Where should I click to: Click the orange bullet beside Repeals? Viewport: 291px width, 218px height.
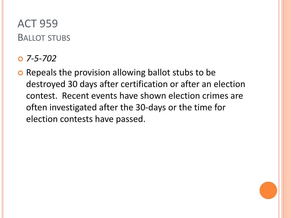click(x=20, y=73)
